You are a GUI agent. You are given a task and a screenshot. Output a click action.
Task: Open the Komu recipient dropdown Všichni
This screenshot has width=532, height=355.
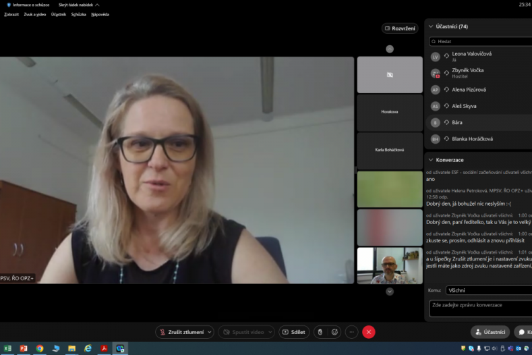[x=489, y=290]
